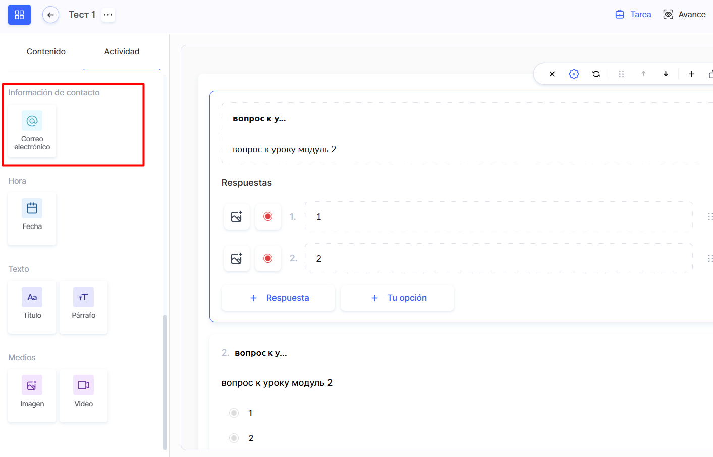Viewport: 713px width, 457px height.
Task: Add the Correo electrónico field
Action: pos(32,131)
